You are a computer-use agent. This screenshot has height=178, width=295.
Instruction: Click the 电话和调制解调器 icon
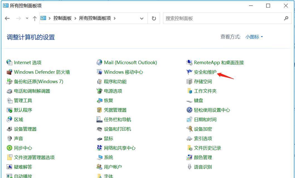[x=9, y=91]
